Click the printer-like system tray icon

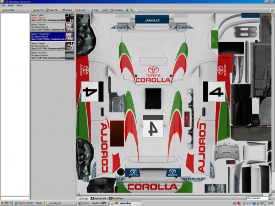[x=234, y=203]
